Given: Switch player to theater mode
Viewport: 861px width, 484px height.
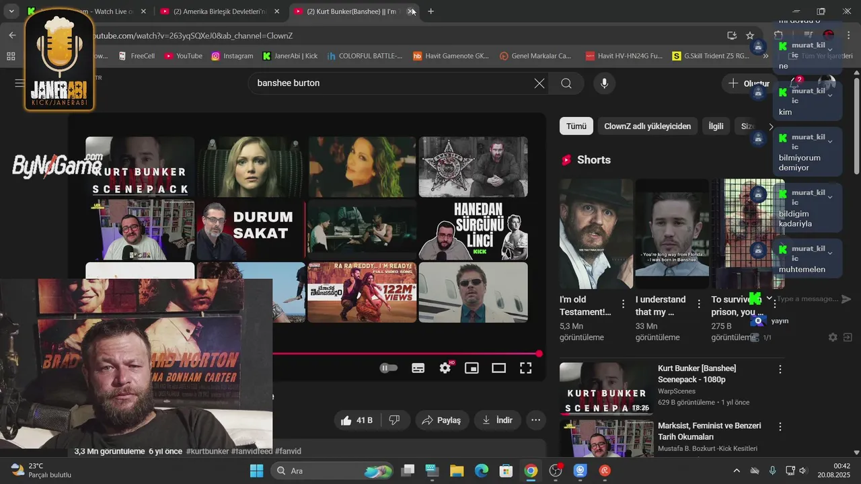Looking at the screenshot, I should 498,368.
